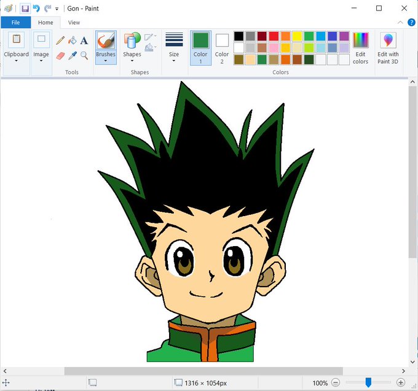Image resolution: width=418 pixels, height=391 pixels.
Task: Click the zoom out minus button
Action: [336, 383]
